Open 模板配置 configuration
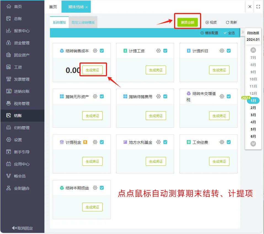 tap(210, 33)
